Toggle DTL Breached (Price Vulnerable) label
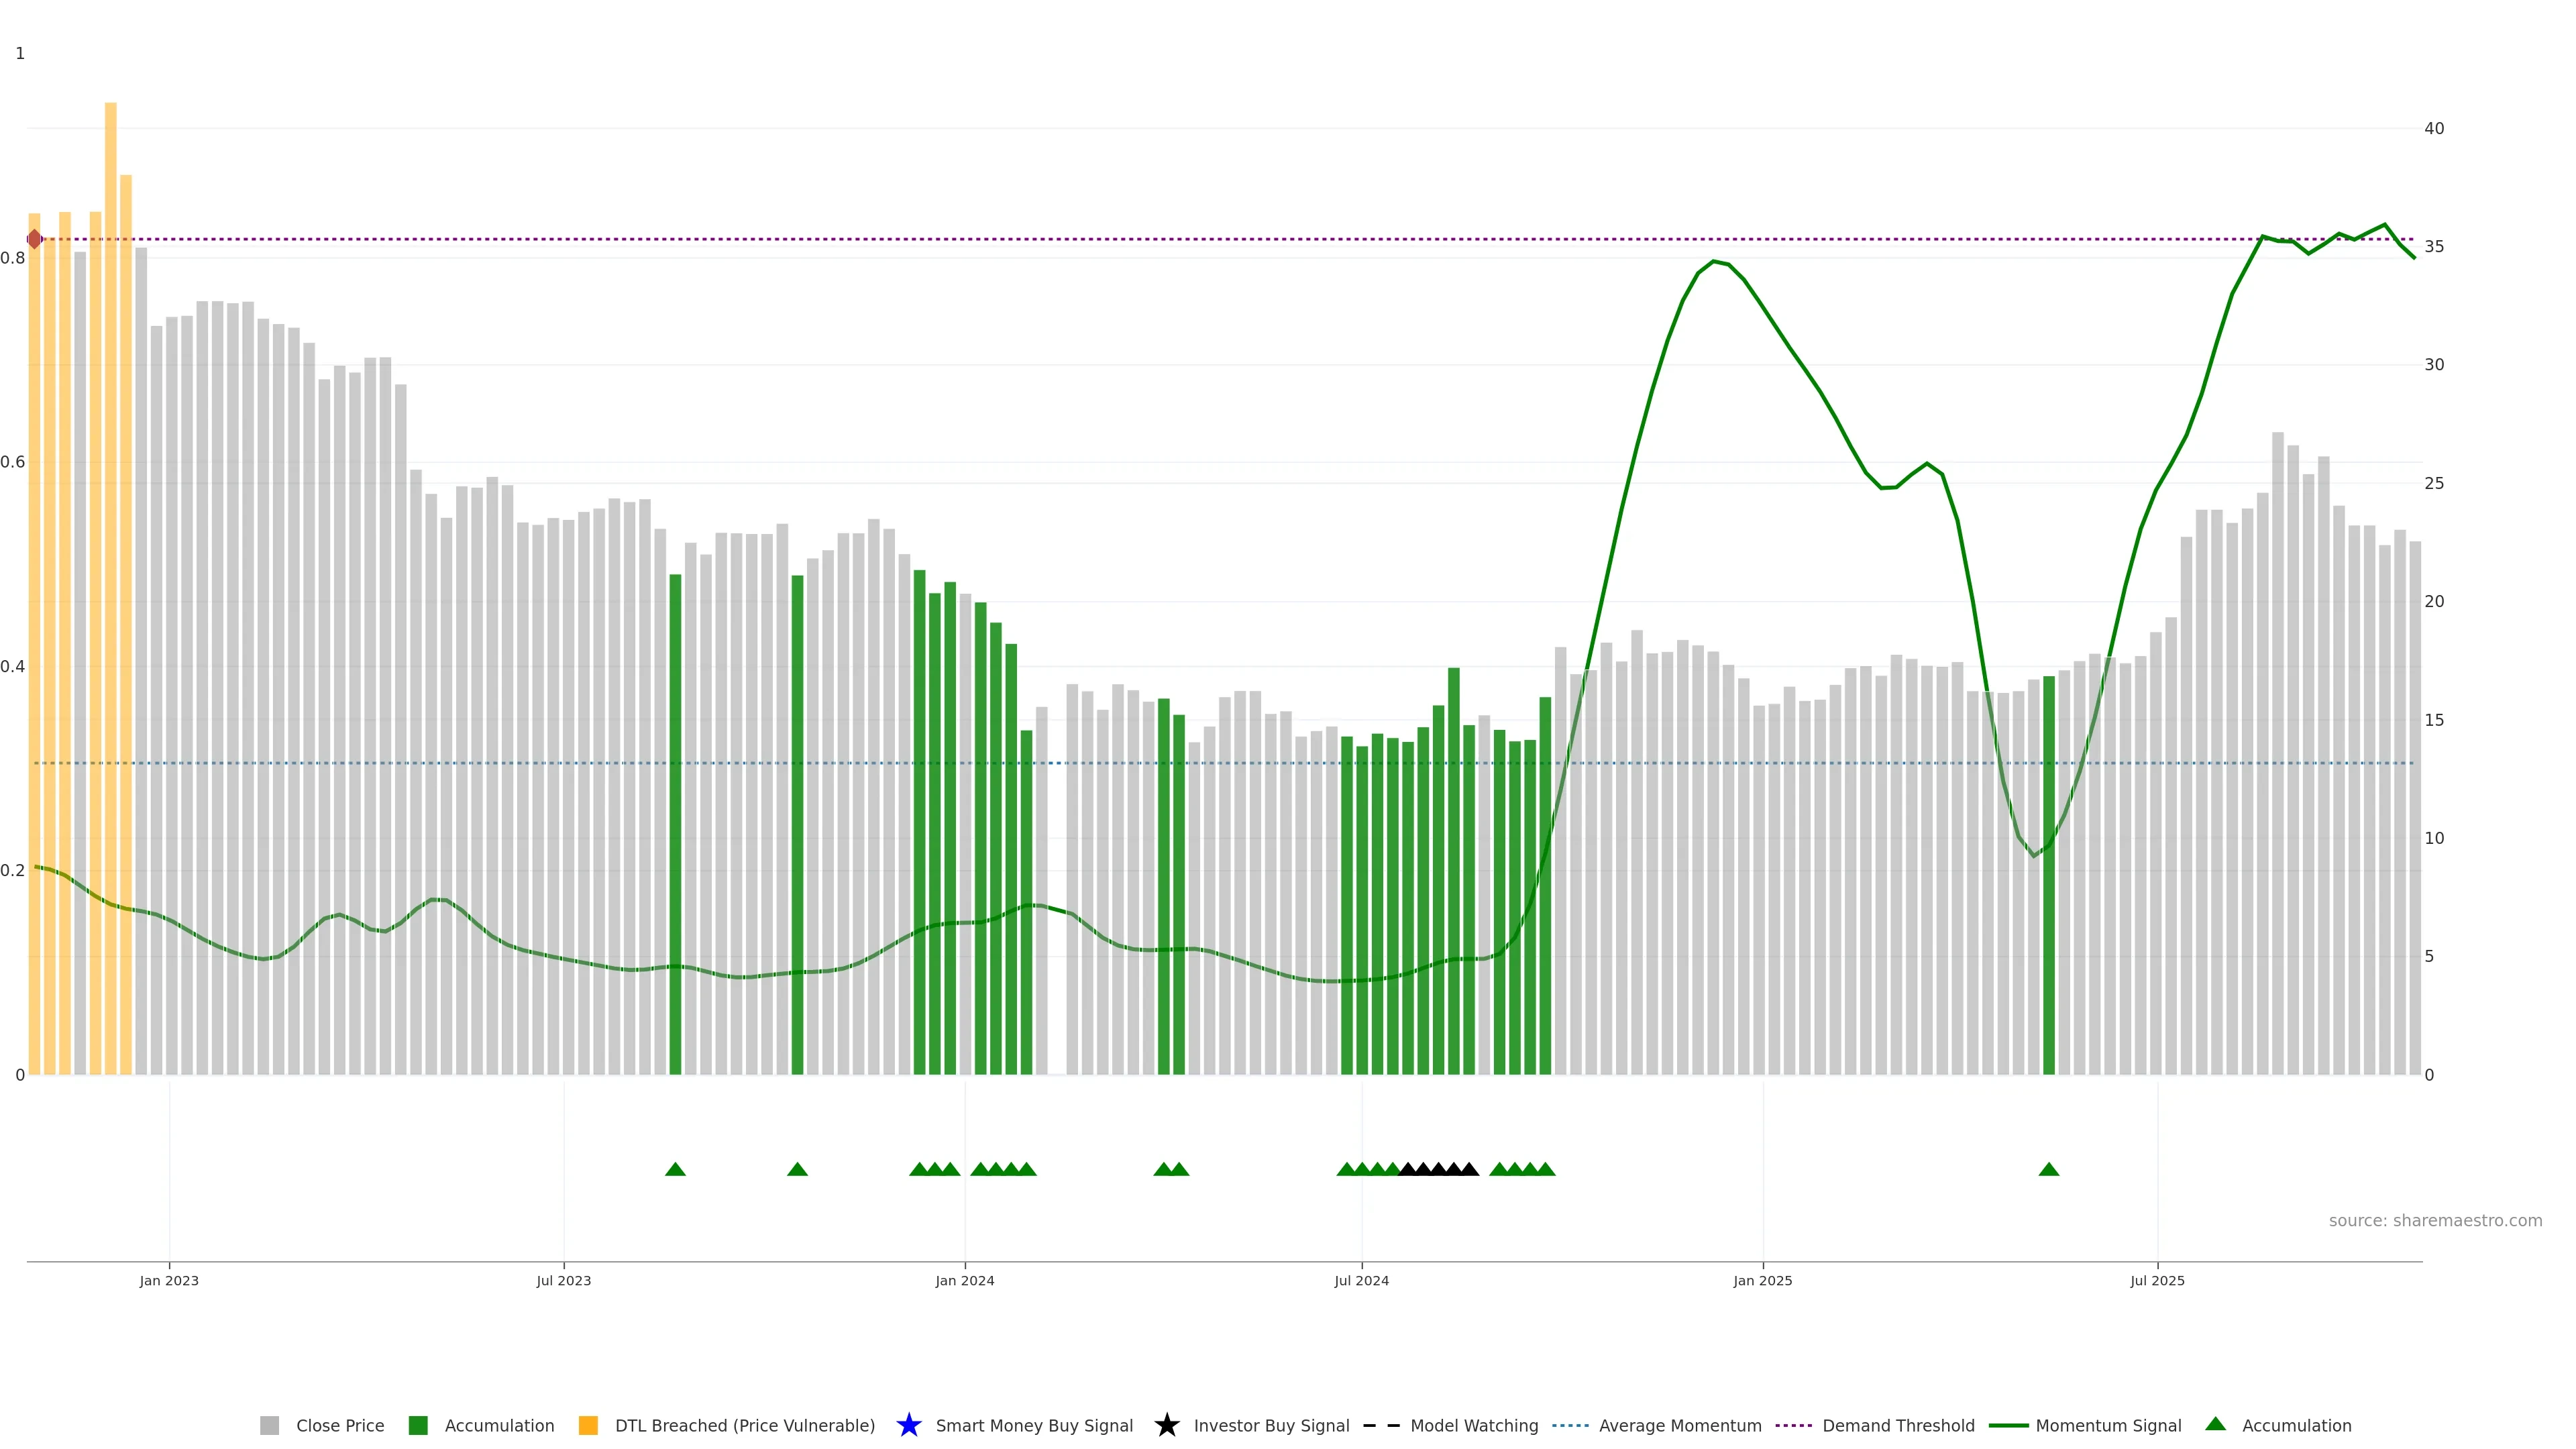 click(x=744, y=1426)
